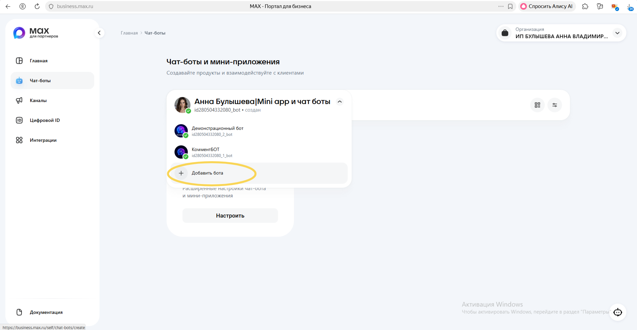Open the collections icon in browser toolbar
637x330 pixels.
(600, 6)
